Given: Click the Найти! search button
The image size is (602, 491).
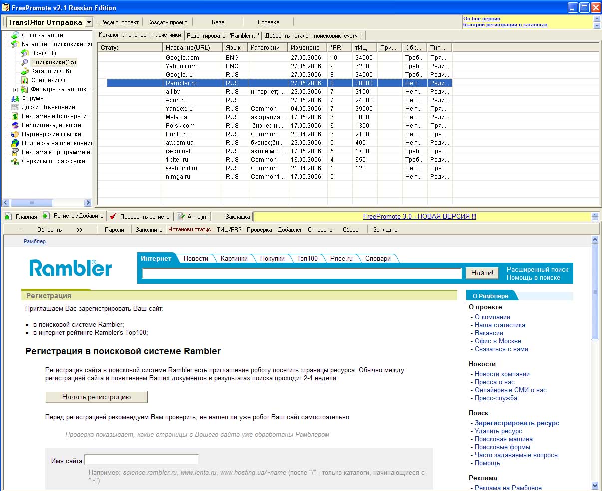Looking at the screenshot, I should tap(482, 273).
